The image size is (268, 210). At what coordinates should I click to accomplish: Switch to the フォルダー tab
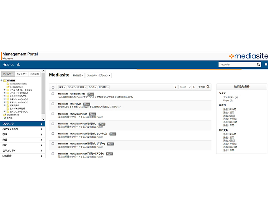click(8, 74)
